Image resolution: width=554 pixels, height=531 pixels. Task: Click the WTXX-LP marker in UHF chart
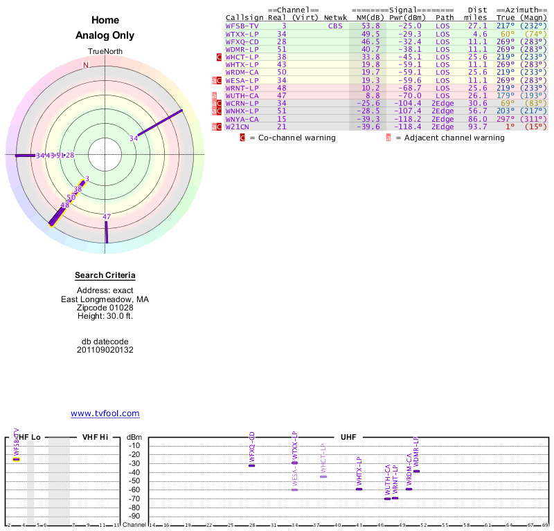point(295,463)
